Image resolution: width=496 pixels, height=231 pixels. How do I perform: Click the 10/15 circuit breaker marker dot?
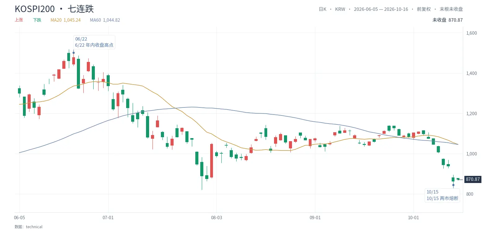(453, 185)
